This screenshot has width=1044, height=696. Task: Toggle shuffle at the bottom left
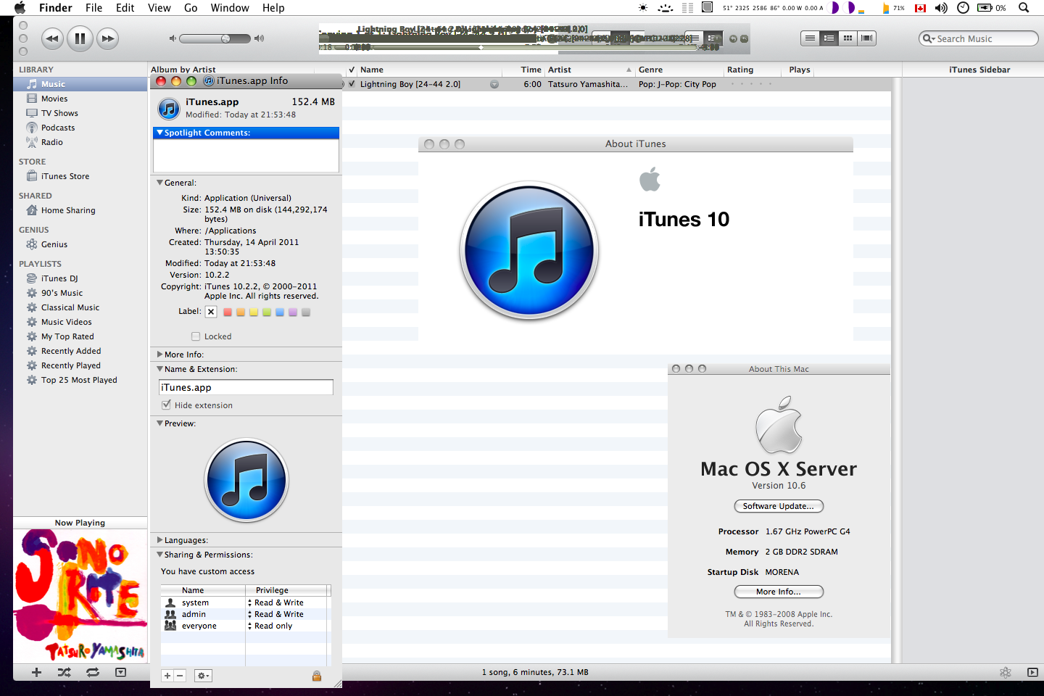[65, 673]
